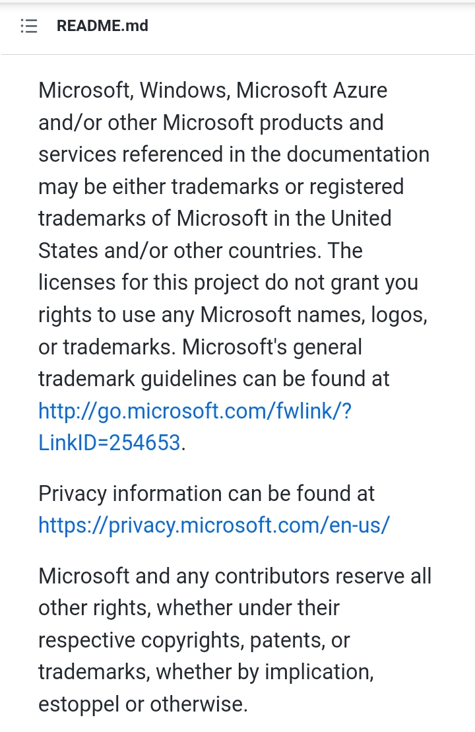475x732 pixels.
Task: Click the line starting 'Microsoft, Windows, Microsoft Azure'
Action: 212,90
